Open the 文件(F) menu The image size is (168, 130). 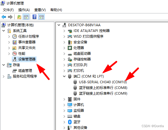coord(8,10)
